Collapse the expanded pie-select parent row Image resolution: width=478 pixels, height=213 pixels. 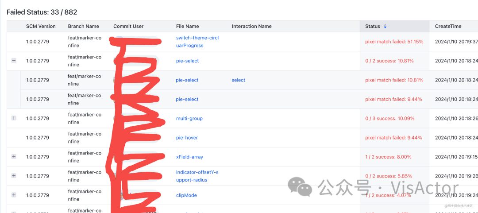click(x=14, y=61)
